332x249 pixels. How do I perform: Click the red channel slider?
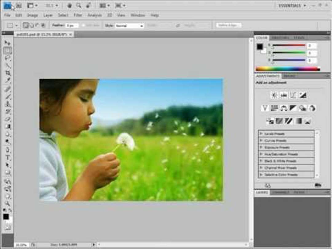[289, 45]
